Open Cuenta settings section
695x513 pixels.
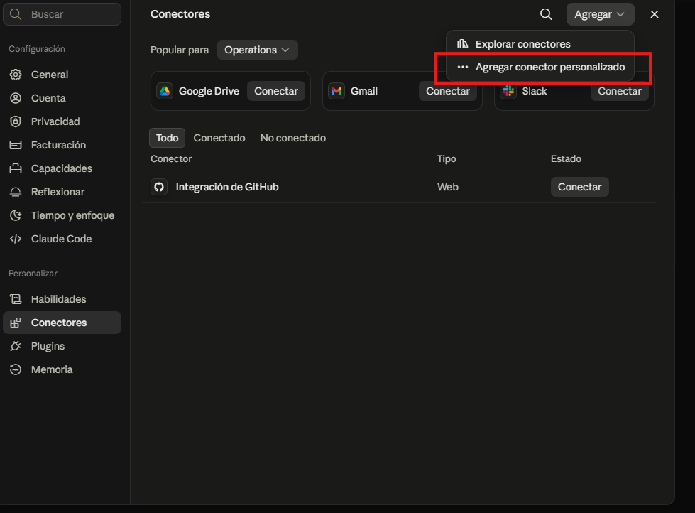(x=62, y=98)
